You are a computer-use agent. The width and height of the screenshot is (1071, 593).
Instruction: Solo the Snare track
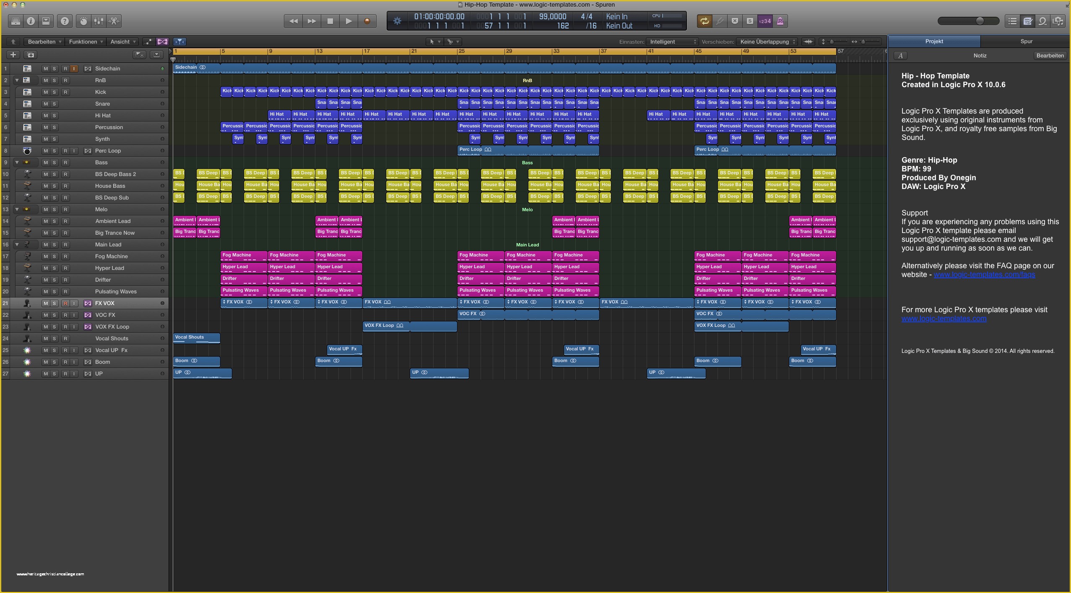54,104
